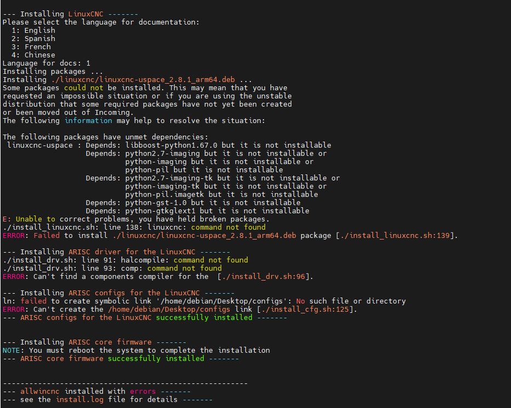
Task: Click the 'Installing ./linuxcnc/linuxcnc-uspace_2.8.1_arm64.deb ...' line
Action: [x=128, y=79]
